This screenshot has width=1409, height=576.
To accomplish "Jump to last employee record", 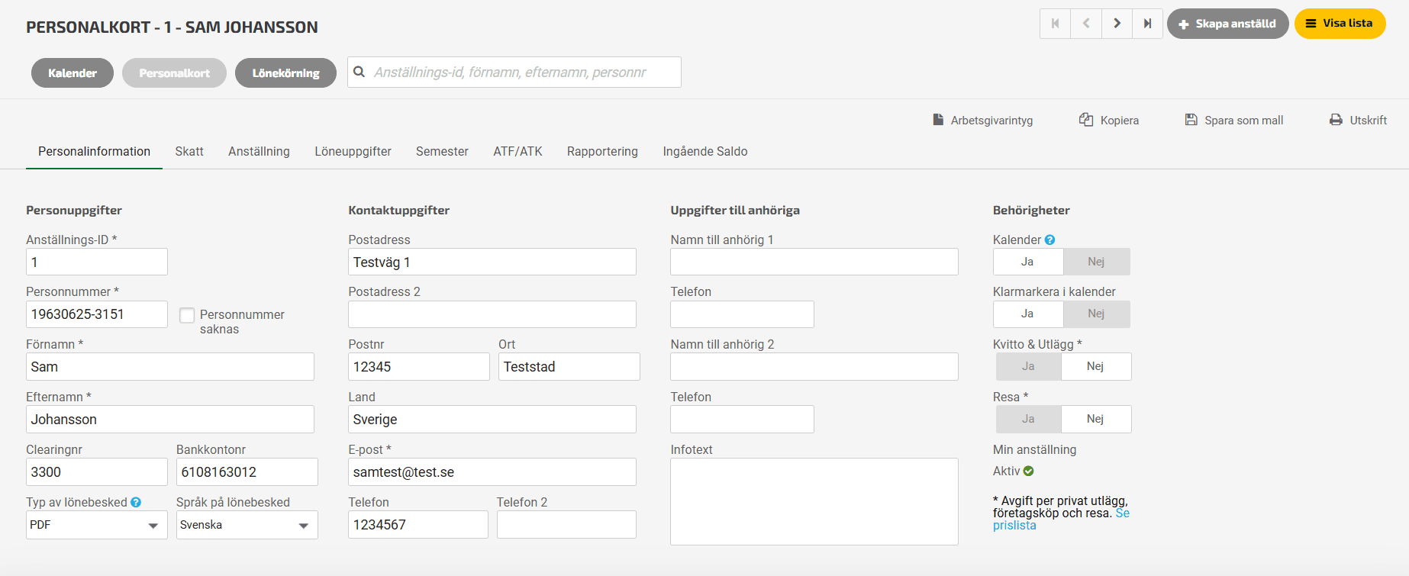I will pyautogui.click(x=1147, y=24).
